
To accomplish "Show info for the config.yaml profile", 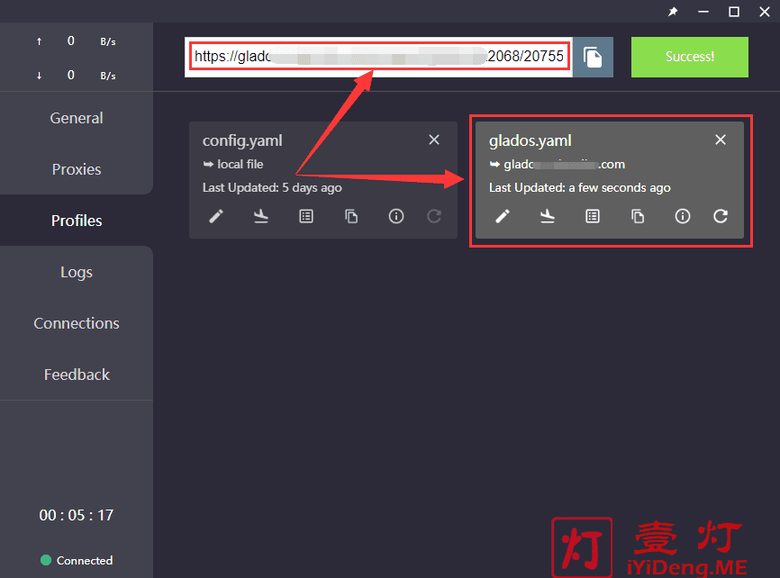I will tap(396, 216).
